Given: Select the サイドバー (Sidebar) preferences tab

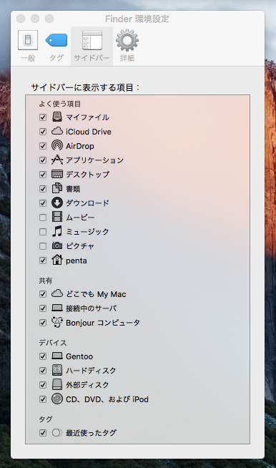Looking at the screenshot, I should pos(92,46).
